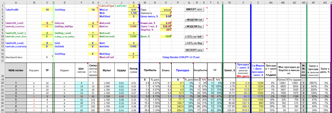Select the Безубыток header cell
332x113 pixels.
[200, 70]
